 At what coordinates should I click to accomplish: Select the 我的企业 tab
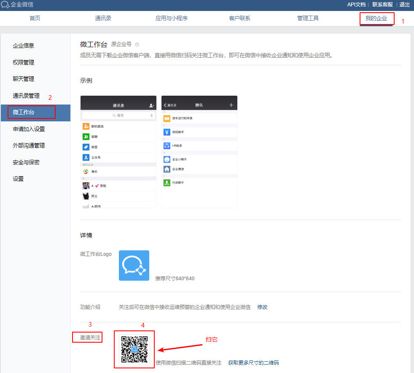(x=376, y=18)
